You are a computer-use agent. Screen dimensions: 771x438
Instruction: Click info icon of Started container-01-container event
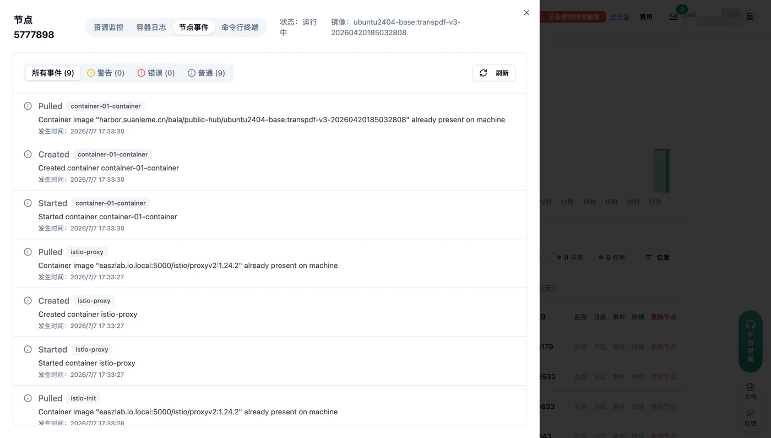28,203
